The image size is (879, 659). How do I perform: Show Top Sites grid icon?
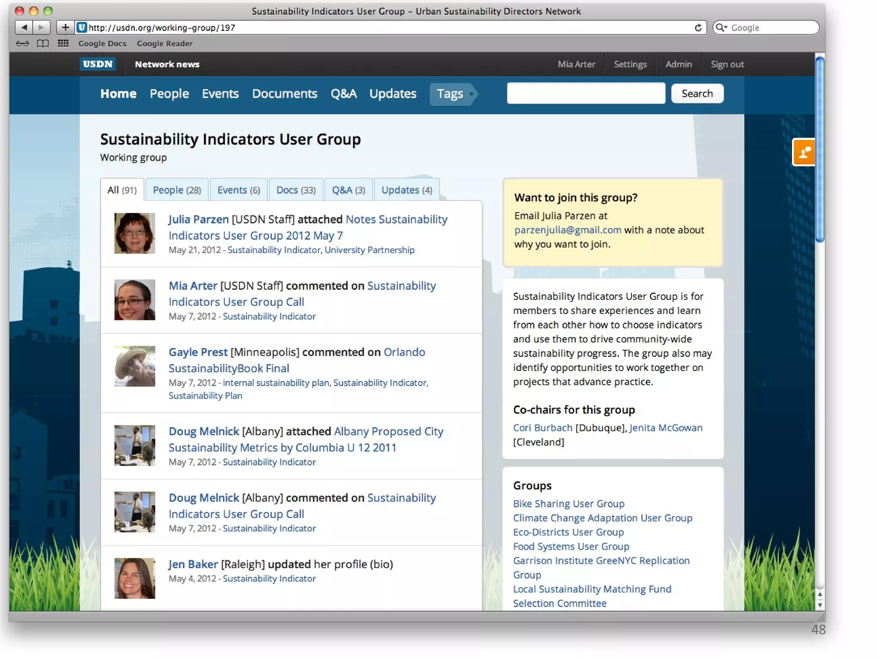pos(63,44)
